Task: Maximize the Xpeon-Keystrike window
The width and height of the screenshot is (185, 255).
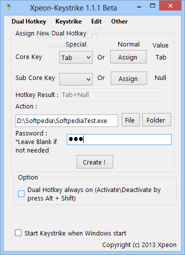Action: (153, 6)
